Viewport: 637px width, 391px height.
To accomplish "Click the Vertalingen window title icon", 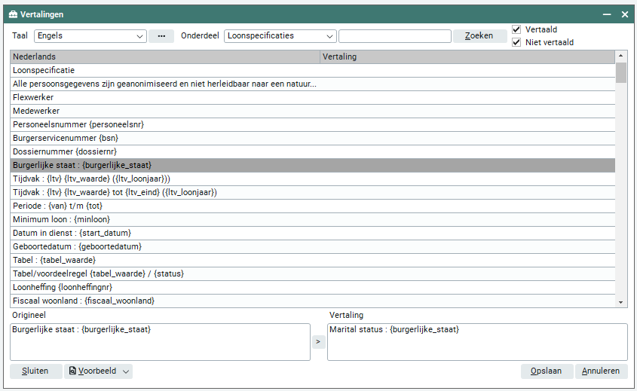I will [12, 14].
